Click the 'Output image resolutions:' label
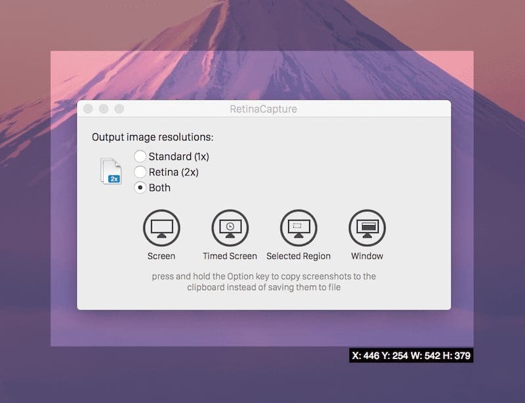 click(153, 137)
